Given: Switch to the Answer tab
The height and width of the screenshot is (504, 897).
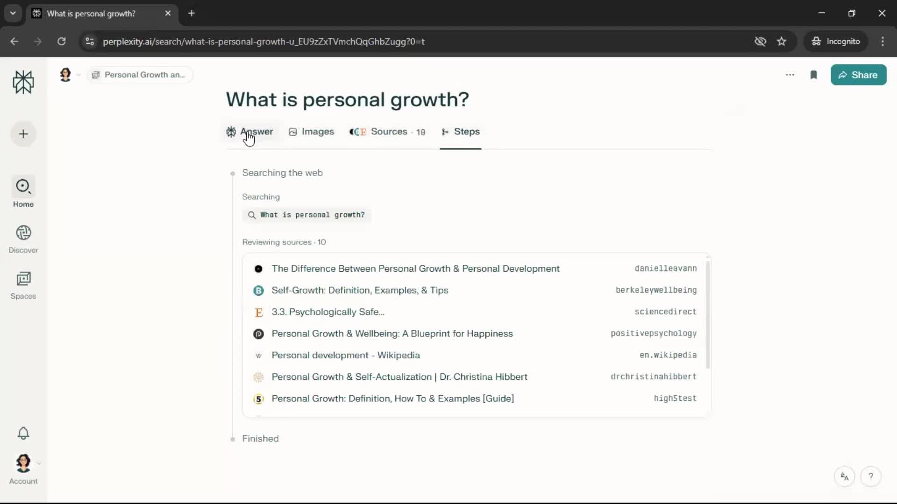Looking at the screenshot, I should point(250,132).
